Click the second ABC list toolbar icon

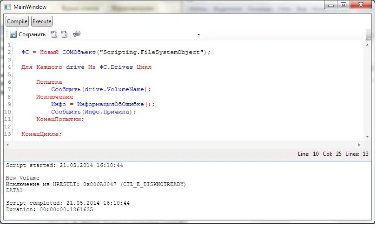[65, 34]
